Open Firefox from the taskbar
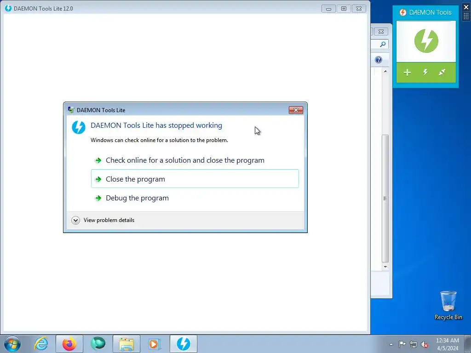This screenshot has width=471, height=353. 69,344
